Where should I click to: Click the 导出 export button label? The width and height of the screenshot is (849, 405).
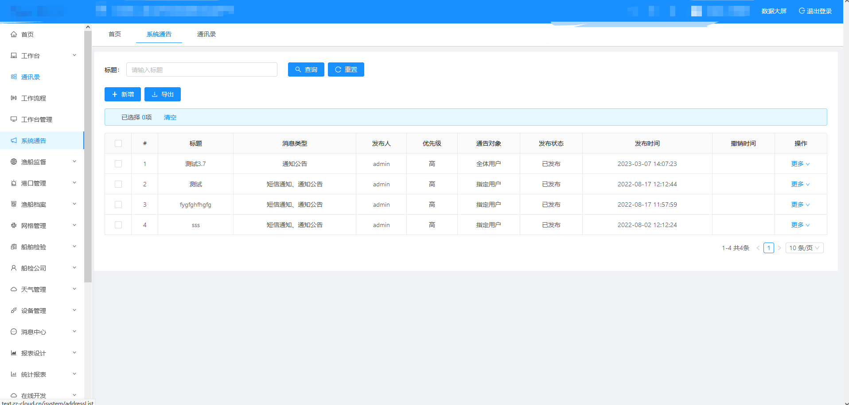coord(167,94)
